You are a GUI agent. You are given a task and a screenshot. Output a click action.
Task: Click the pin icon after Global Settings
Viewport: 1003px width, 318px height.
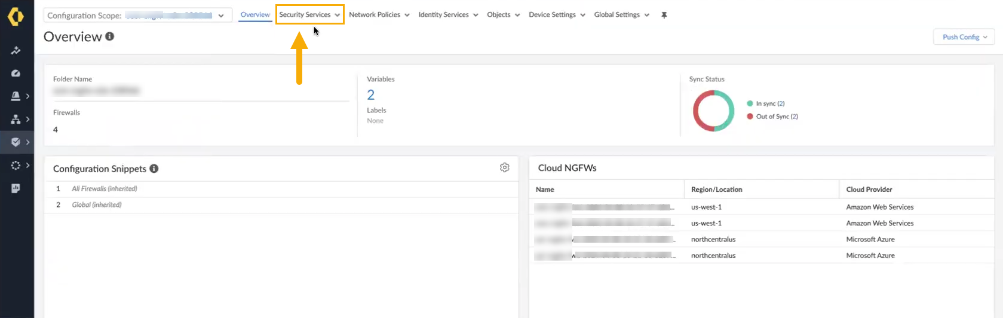coord(664,15)
